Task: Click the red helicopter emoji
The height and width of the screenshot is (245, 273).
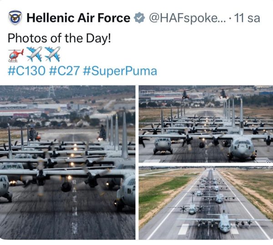Action: (16, 55)
